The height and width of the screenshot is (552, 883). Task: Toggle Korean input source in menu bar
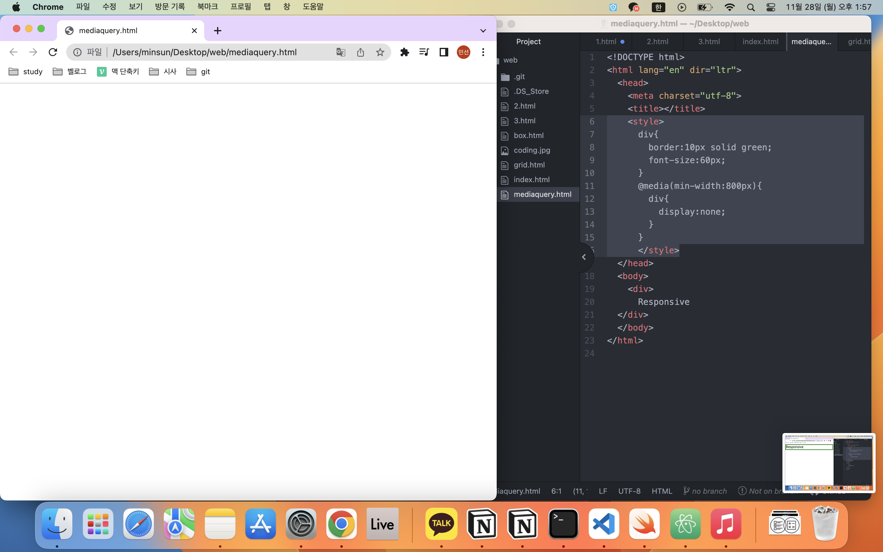(x=658, y=7)
